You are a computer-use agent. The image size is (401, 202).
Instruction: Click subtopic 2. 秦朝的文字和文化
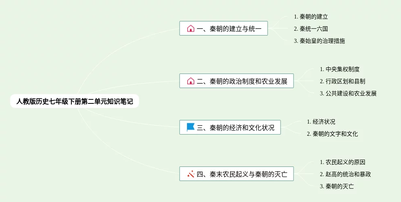[x=332, y=134]
